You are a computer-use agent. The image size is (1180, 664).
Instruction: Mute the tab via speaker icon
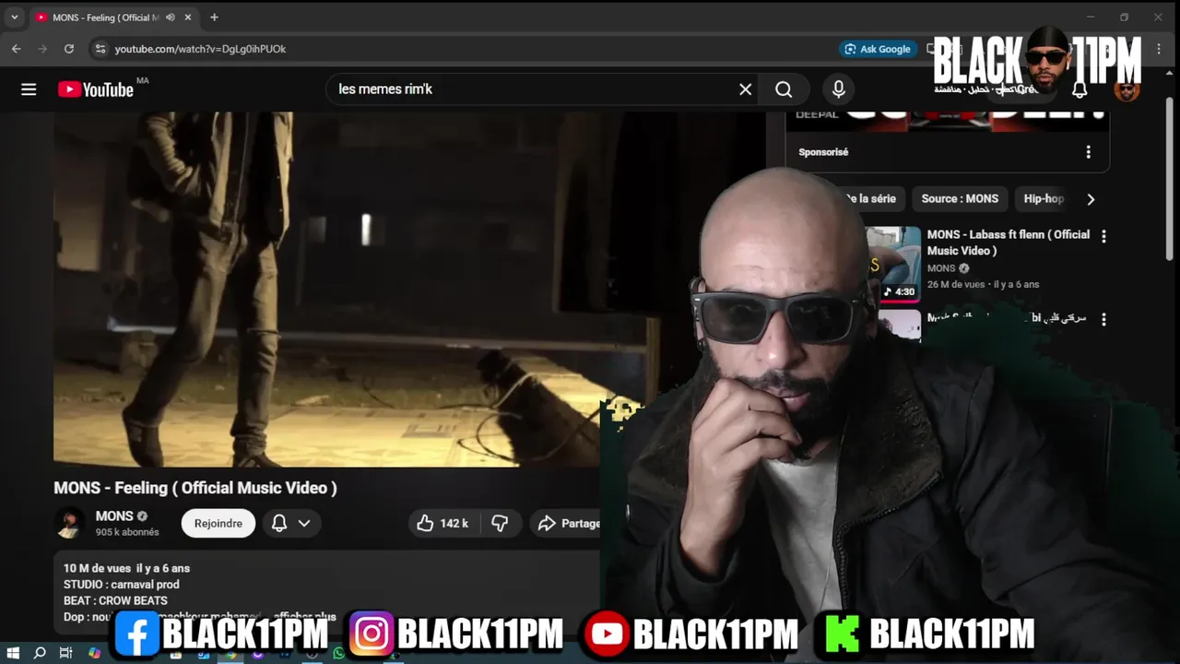point(171,18)
